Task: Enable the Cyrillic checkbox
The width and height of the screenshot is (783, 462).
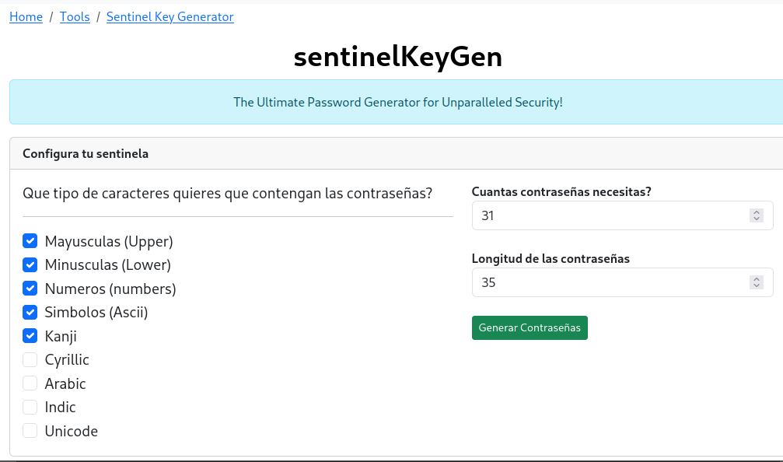Action: [30, 359]
